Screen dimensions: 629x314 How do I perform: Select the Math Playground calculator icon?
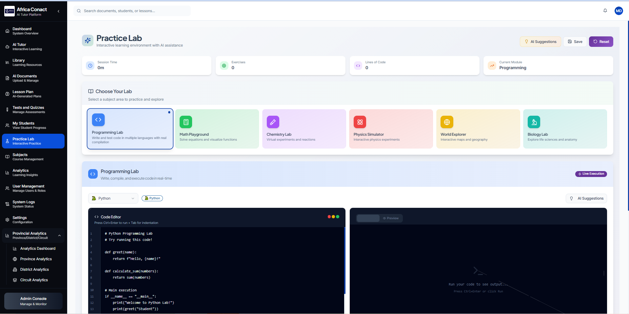(x=186, y=122)
